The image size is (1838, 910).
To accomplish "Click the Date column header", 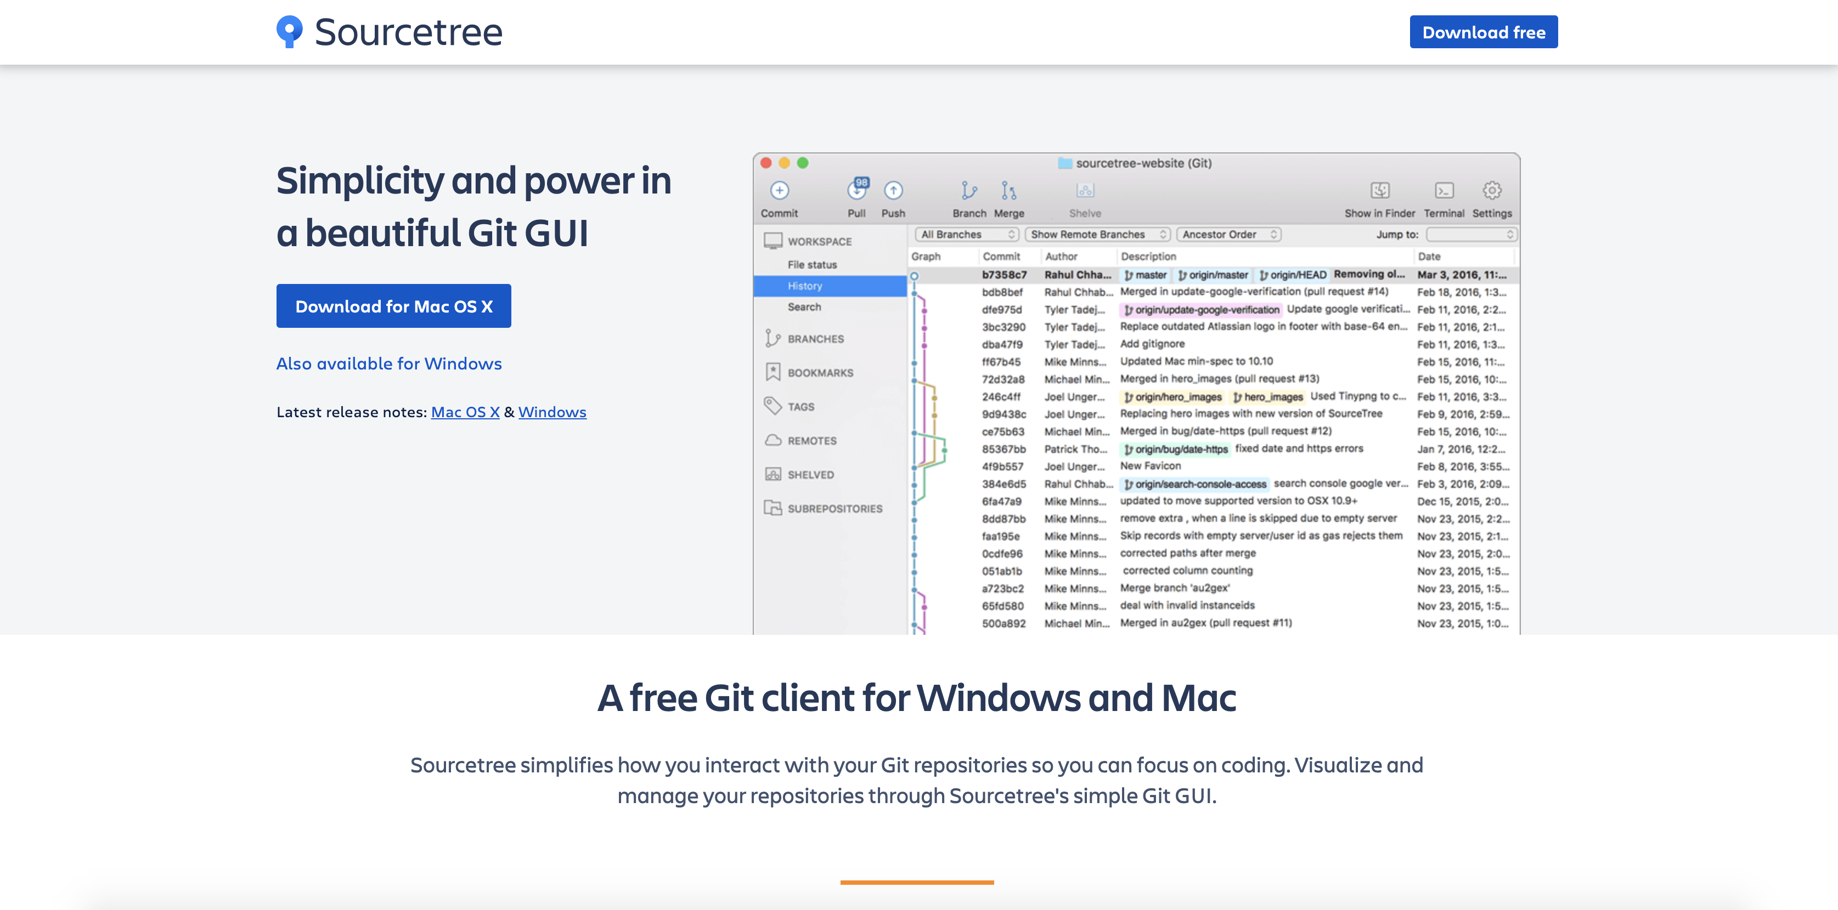I will (1429, 256).
